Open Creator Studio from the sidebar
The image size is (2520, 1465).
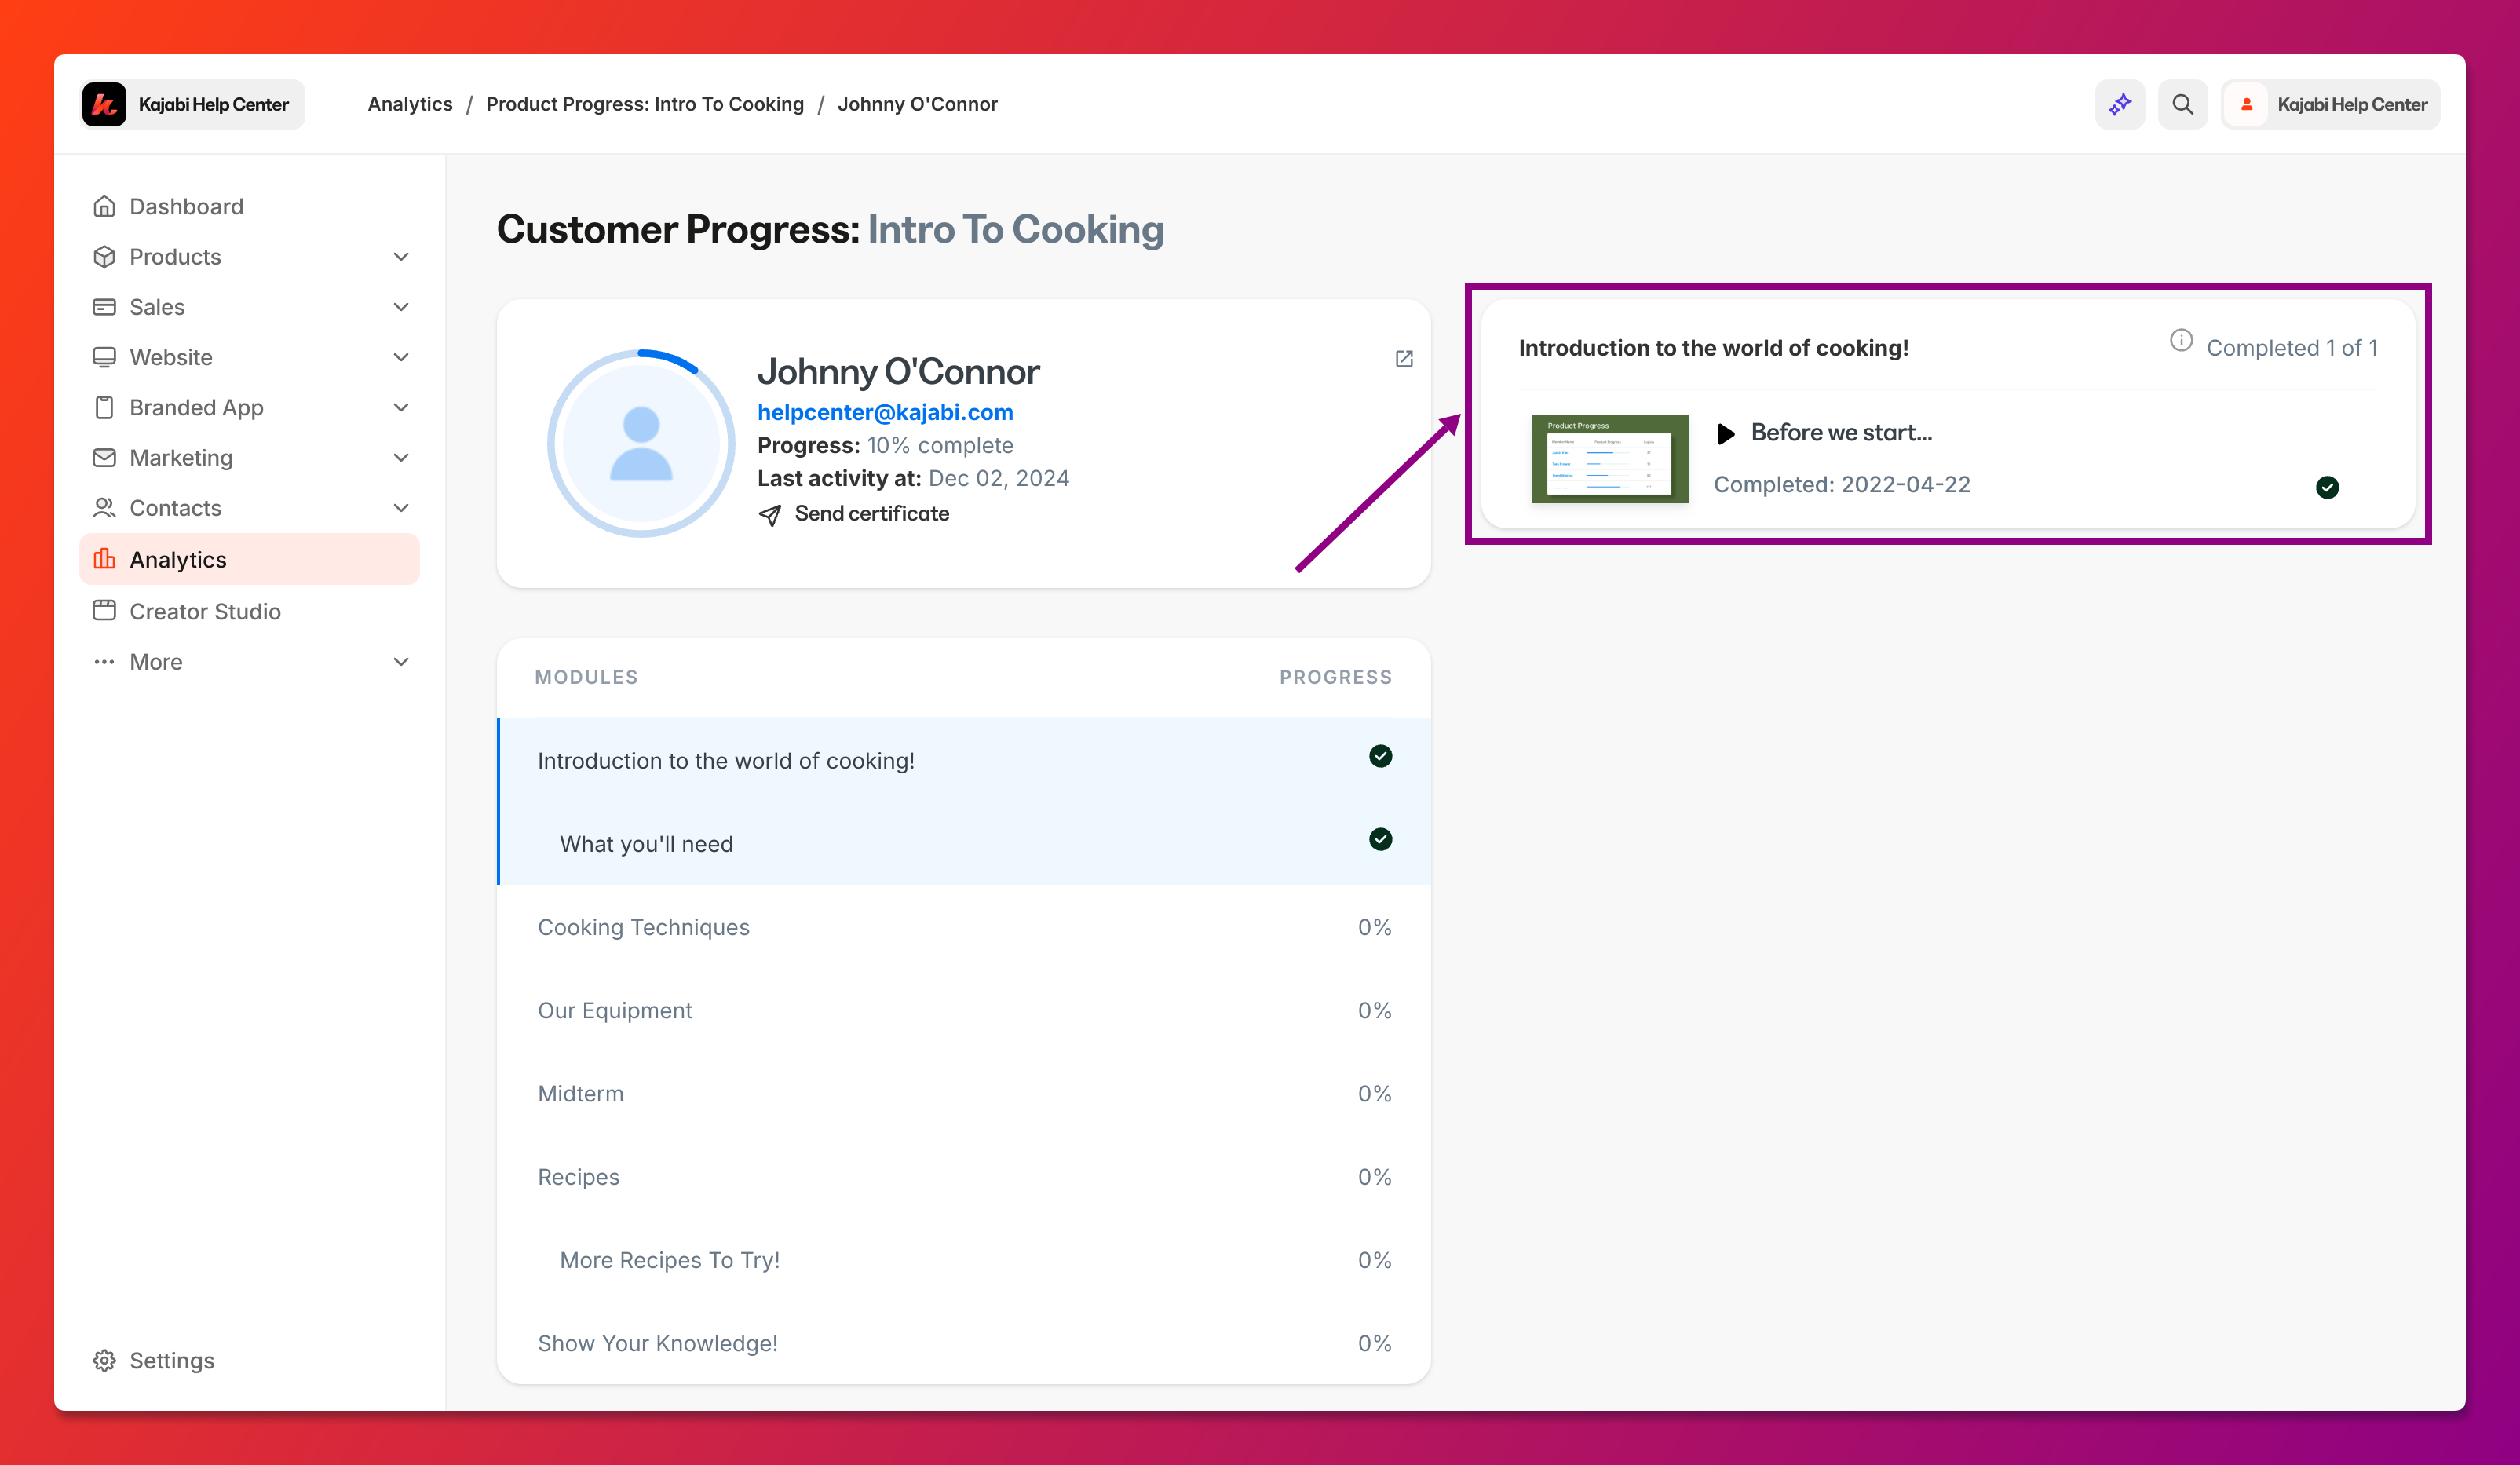point(205,611)
